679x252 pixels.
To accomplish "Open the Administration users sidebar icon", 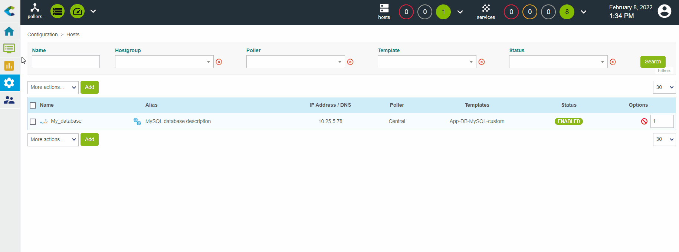I will (9, 100).
